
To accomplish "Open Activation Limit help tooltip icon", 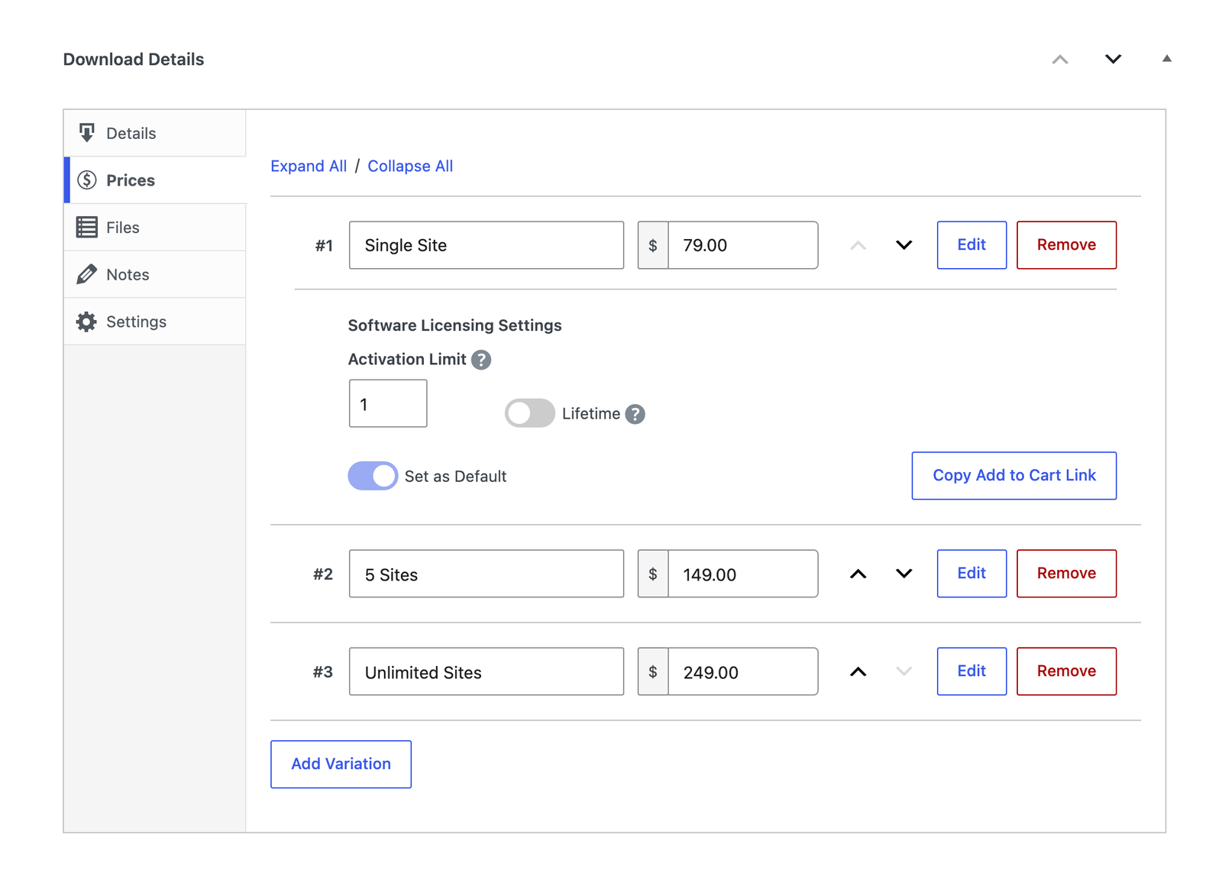I will click(481, 360).
